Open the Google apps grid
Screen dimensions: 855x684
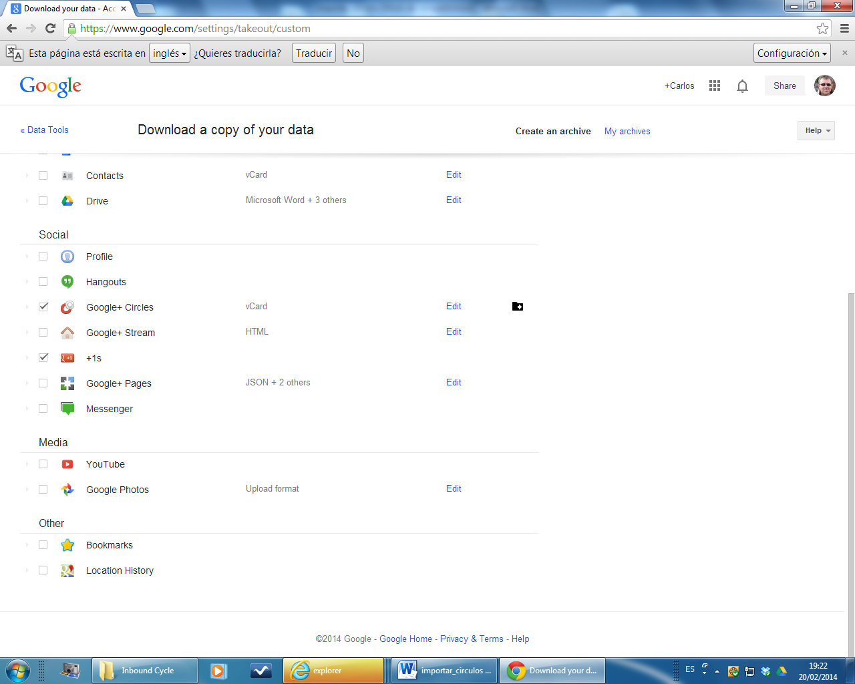(715, 85)
